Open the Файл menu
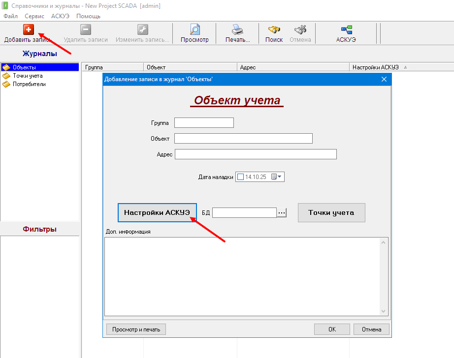Screen dimensions: 454x358 pyautogui.click(x=10, y=16)
